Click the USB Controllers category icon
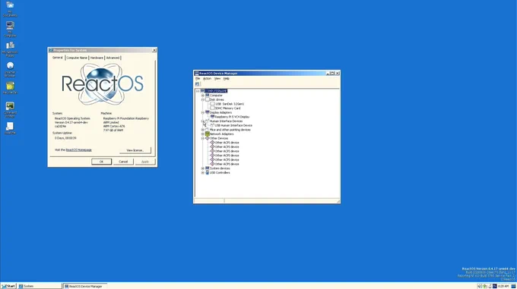Image resolution: width=517 pixels, height=289 pixels. coord(208,172)
